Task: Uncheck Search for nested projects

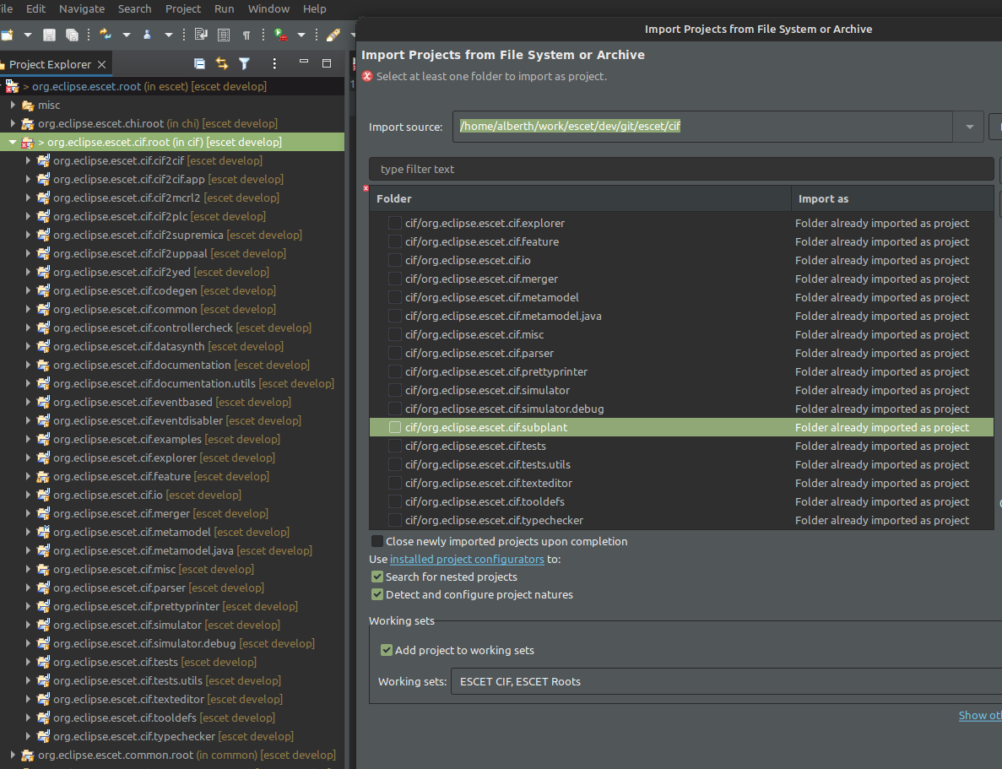Action: point(377,577)
